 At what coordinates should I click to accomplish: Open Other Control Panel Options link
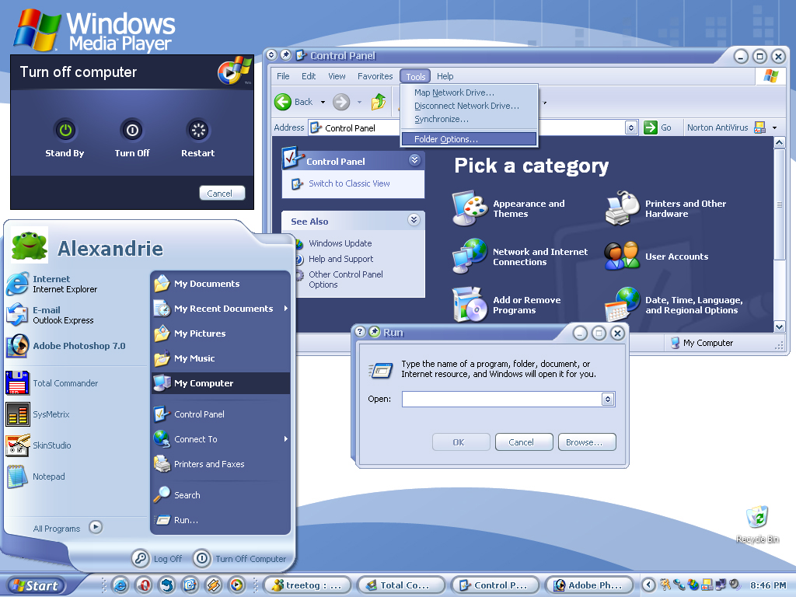tap(346, 279)
